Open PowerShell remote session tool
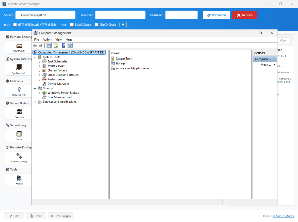Screen dimensions: 298x222 point(19,47)
